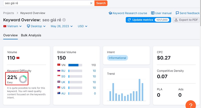201x108 pixels.
Task: Click the speech bubble feedback icon
Action: pyautogui.click(x=177, y=13)
